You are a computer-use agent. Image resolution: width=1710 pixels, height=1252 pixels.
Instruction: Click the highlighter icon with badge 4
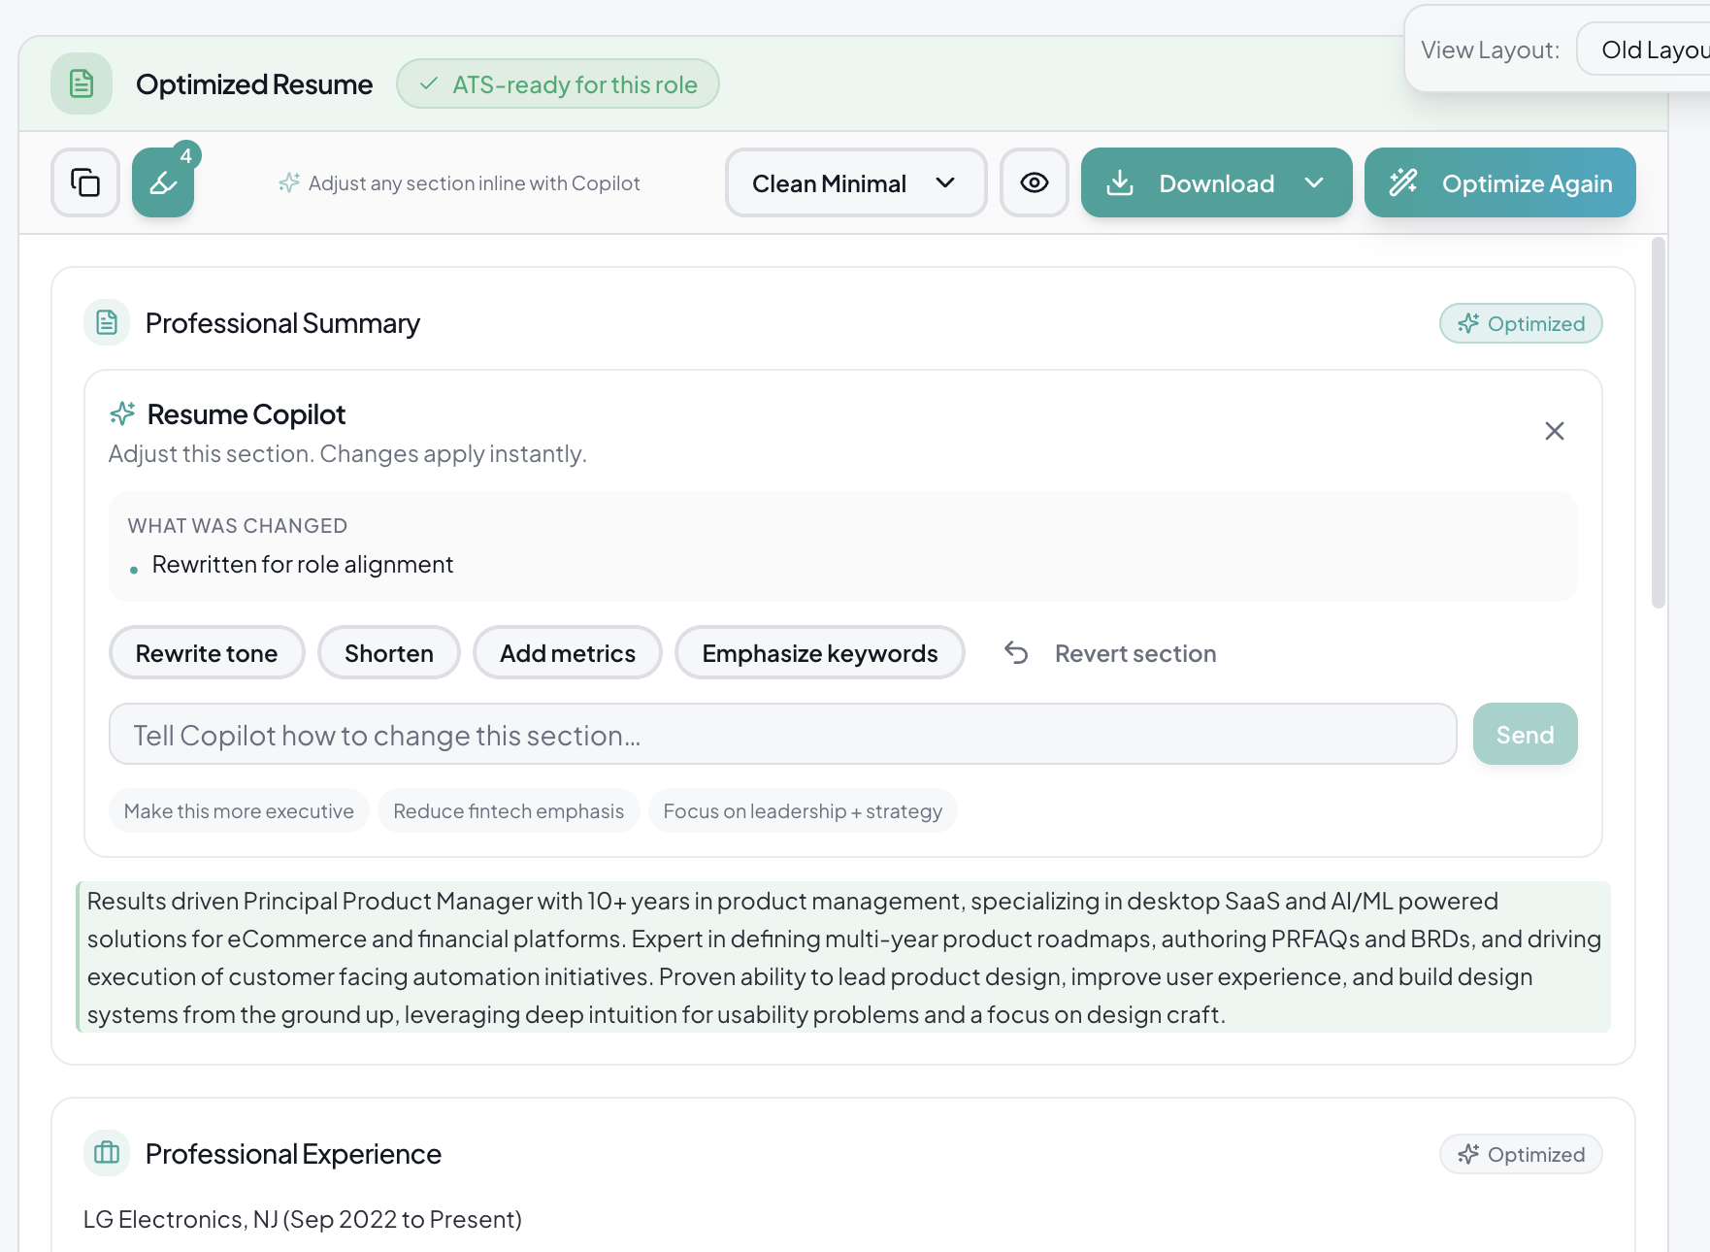(x=163, y=182)
